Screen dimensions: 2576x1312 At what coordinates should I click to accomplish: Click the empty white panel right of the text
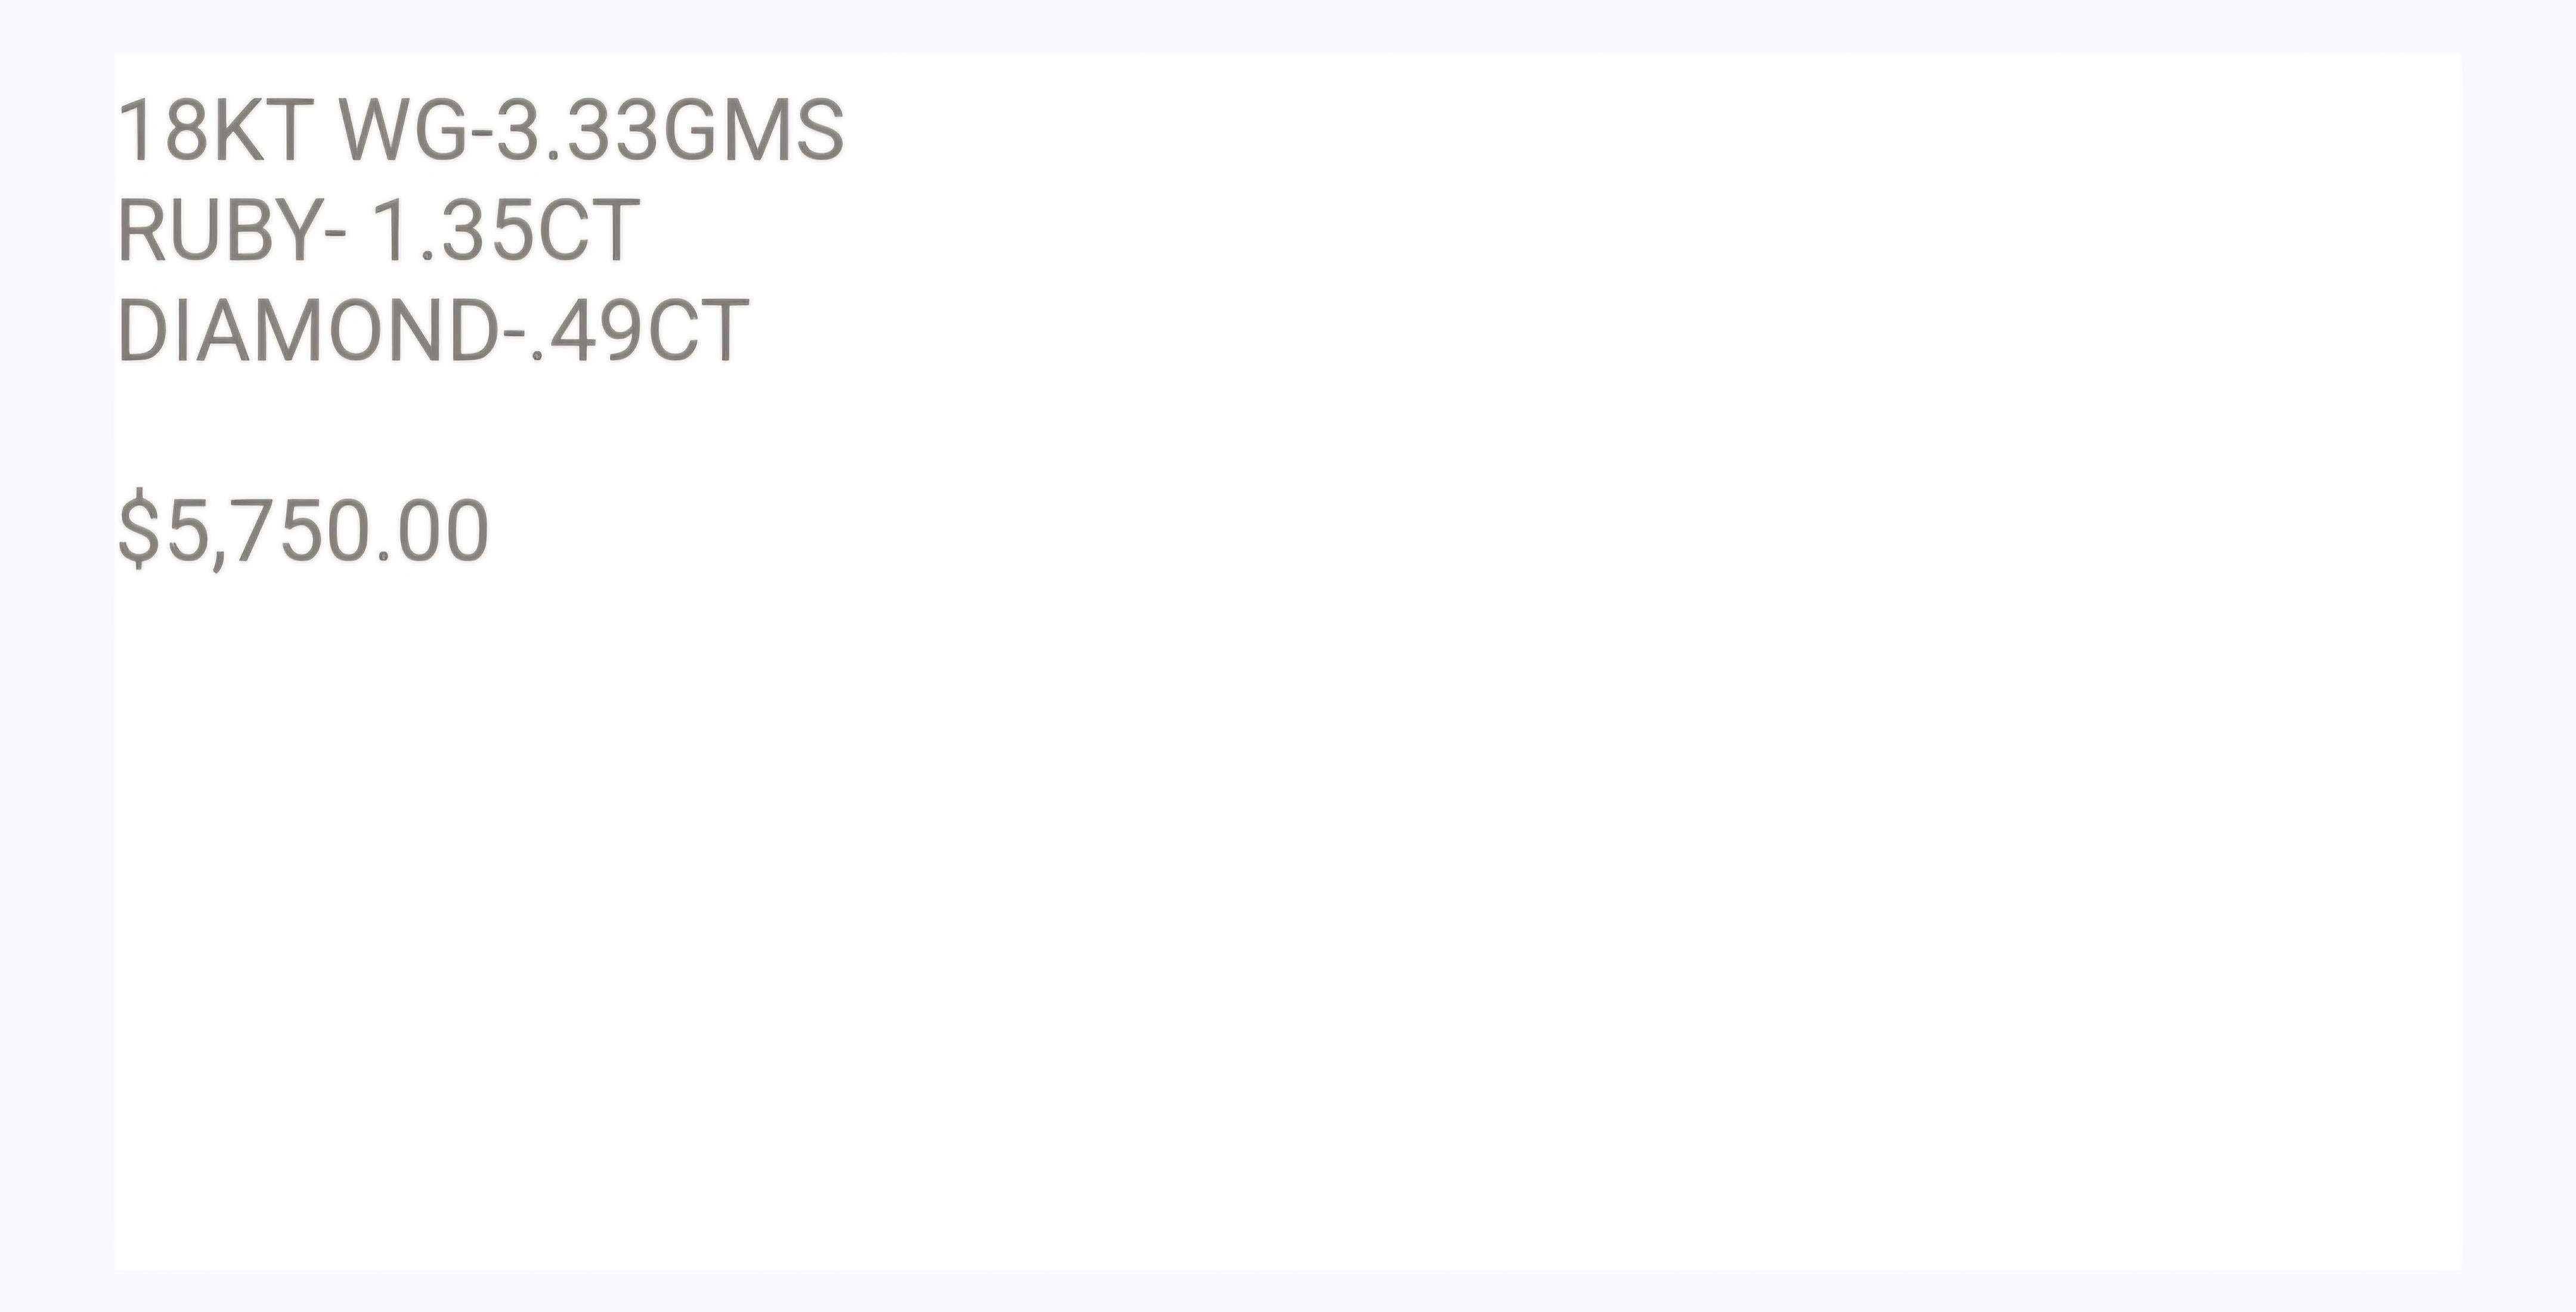pyautogui.click(x=1650, y=330)
